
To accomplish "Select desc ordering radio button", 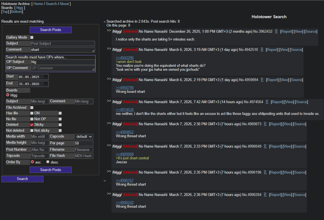I will (48, 162).
